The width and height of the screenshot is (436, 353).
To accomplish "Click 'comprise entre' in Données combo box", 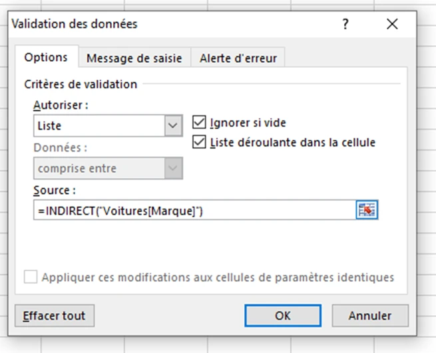I will tap(99, 168).
